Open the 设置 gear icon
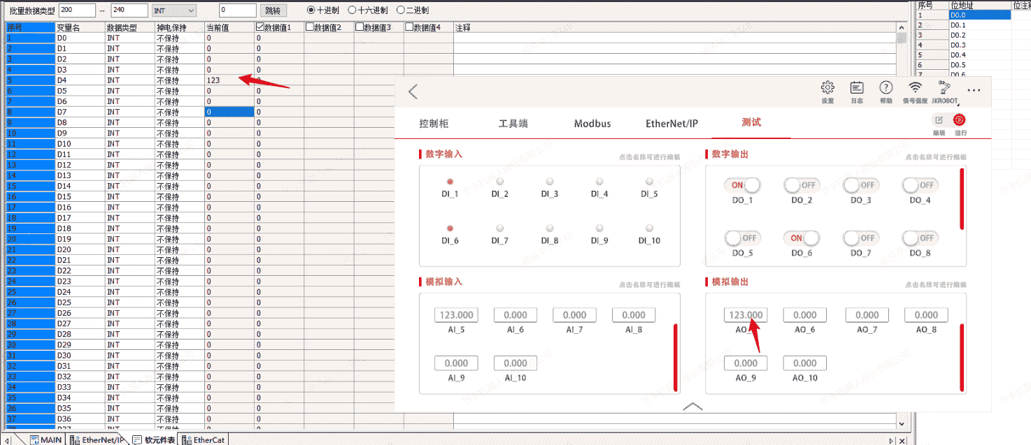The height and width of the screenshot is (445, 1031). coord(827,88)
